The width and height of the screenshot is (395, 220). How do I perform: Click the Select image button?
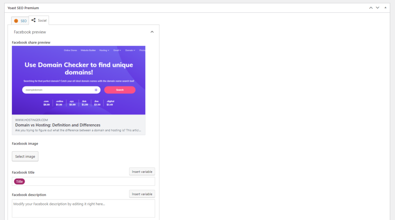25,156
